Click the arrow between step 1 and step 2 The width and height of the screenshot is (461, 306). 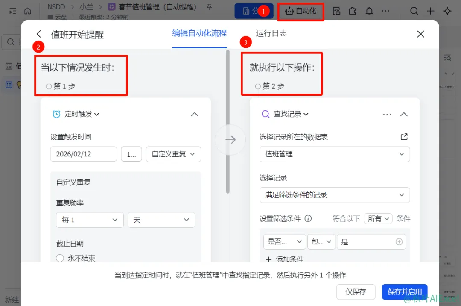tap(230, 139)
